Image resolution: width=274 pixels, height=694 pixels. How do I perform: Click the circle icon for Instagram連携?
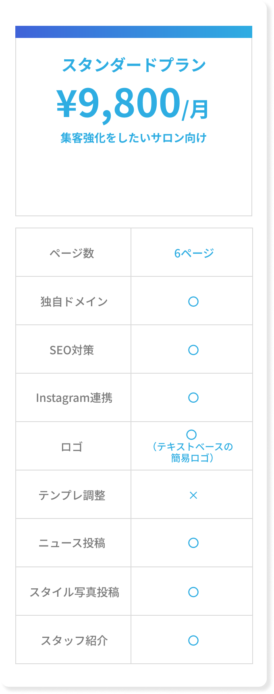click(193, 397)
